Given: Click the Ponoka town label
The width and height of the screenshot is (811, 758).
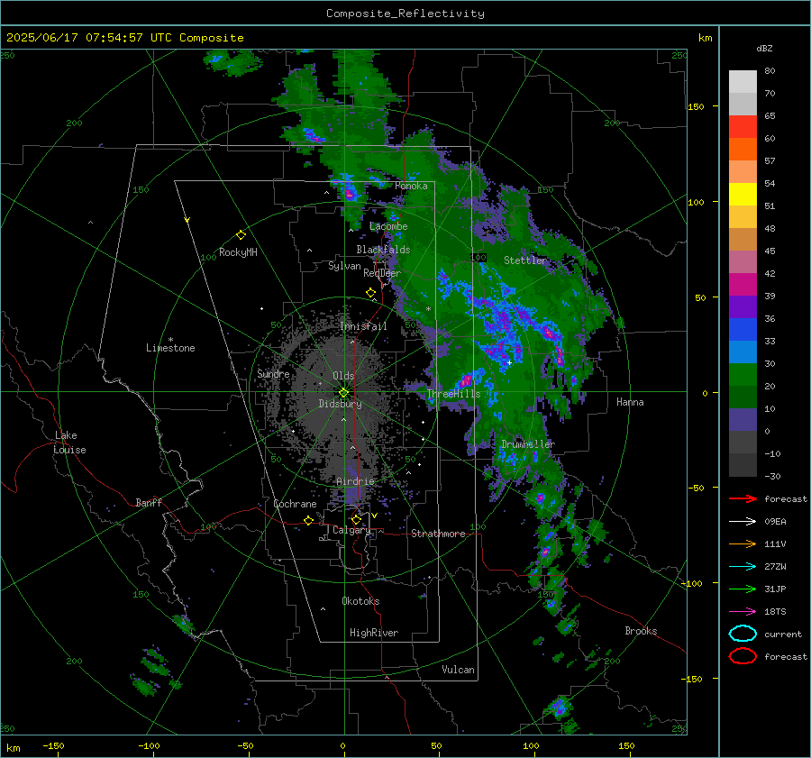Looking at the screenshot, I should pos(411,186).
